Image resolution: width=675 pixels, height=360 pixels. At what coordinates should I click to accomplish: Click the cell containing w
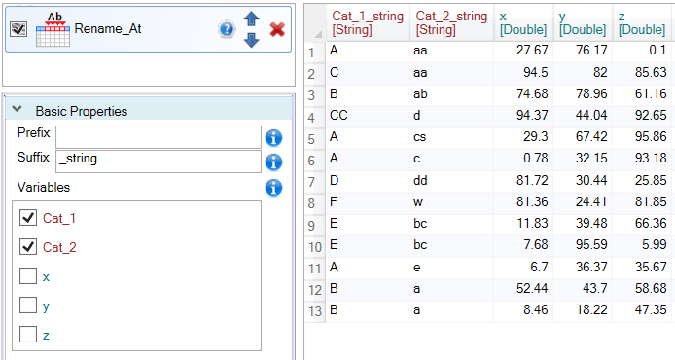coord(451,201)
